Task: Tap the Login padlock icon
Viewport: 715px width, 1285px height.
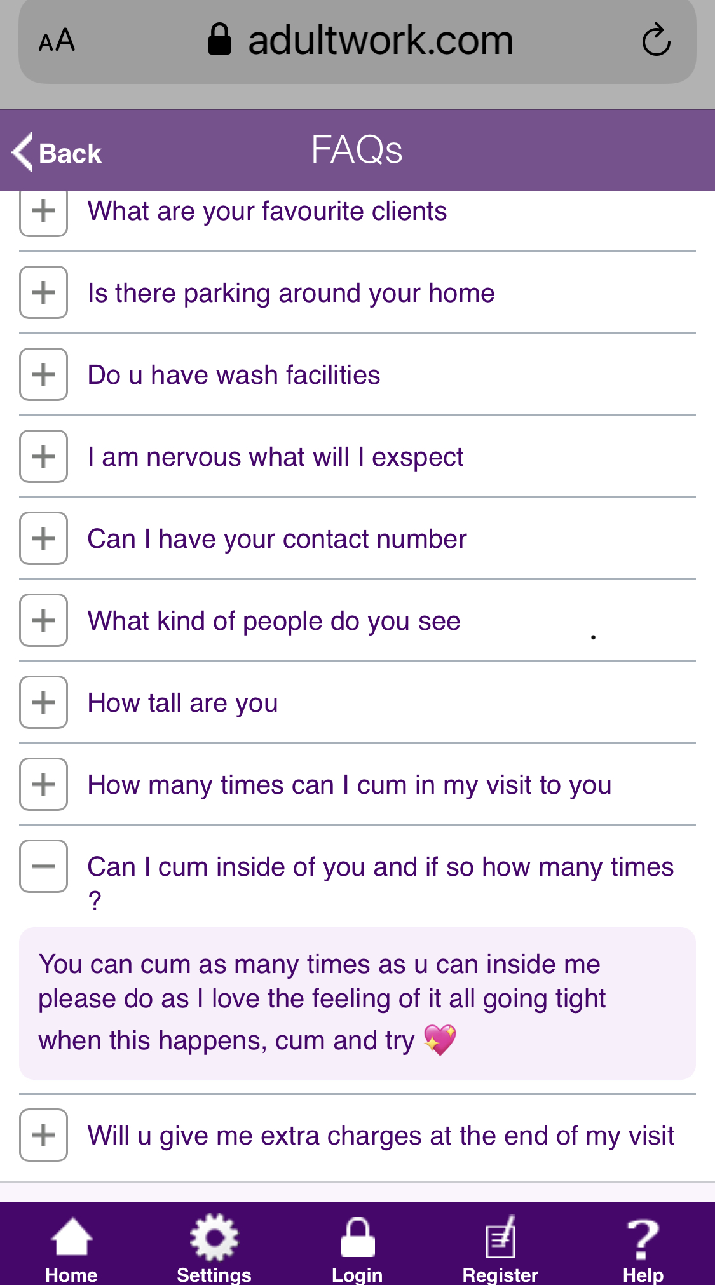Action: [357, 1238]
